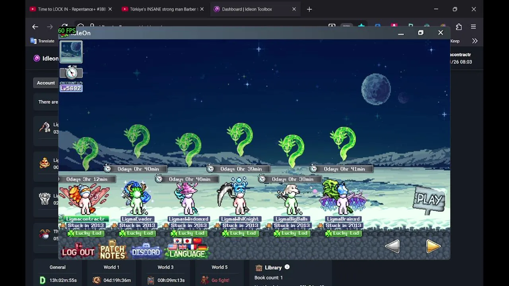The height and width of the screenshot is (286, 509).
Task: Click the Library bookshelf icon
Action: tap(259, 268)
